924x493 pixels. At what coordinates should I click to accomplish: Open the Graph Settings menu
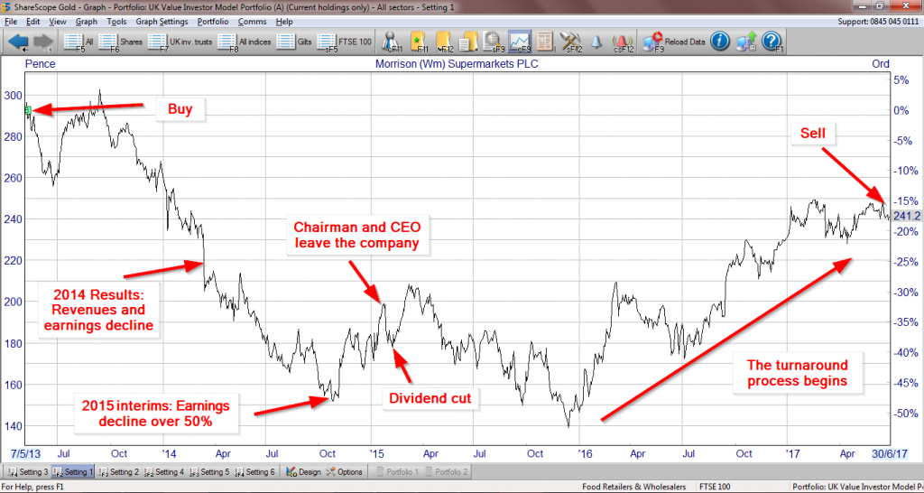pyautogui.click(x=162, y=22)
